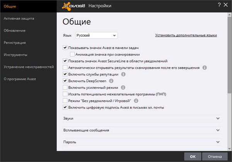Screen dimensions: 232x162
Task: Show info for scan results auto-open option
Action: (205, 68)
